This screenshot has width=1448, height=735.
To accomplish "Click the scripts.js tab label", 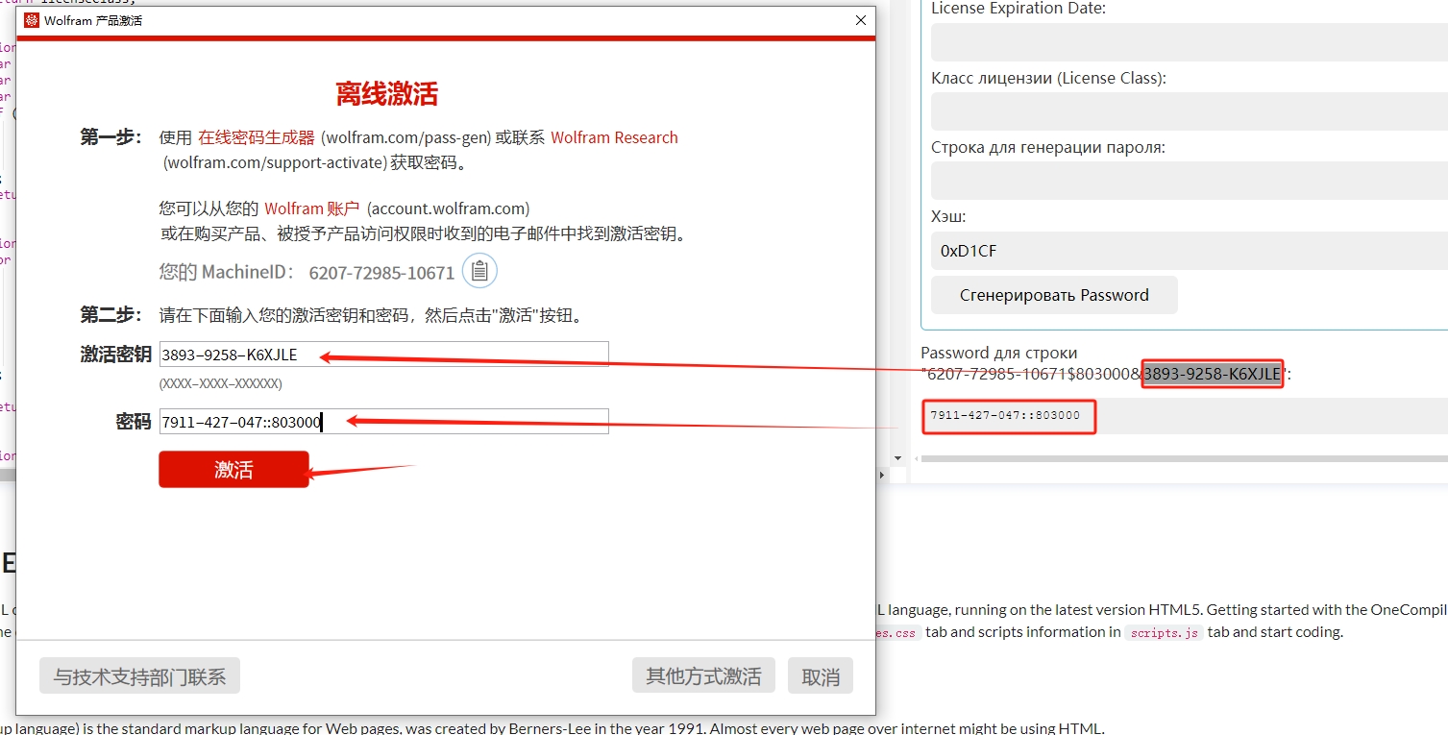I will (1163, 631).
